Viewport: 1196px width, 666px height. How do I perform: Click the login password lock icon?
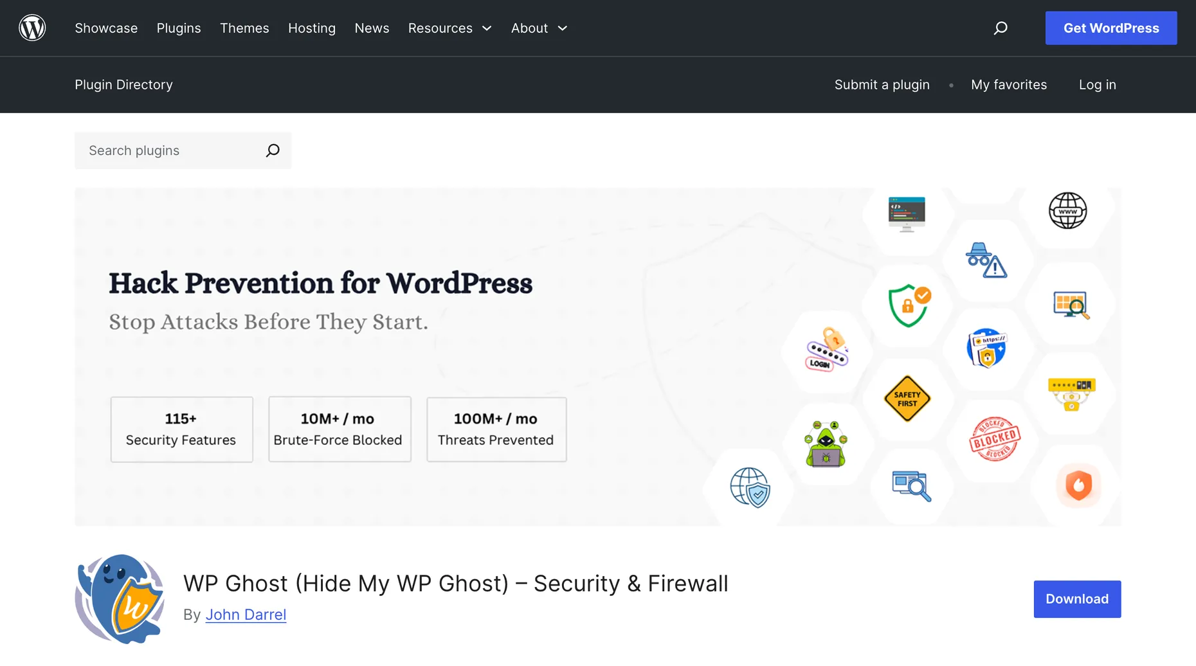coord(827,350)
